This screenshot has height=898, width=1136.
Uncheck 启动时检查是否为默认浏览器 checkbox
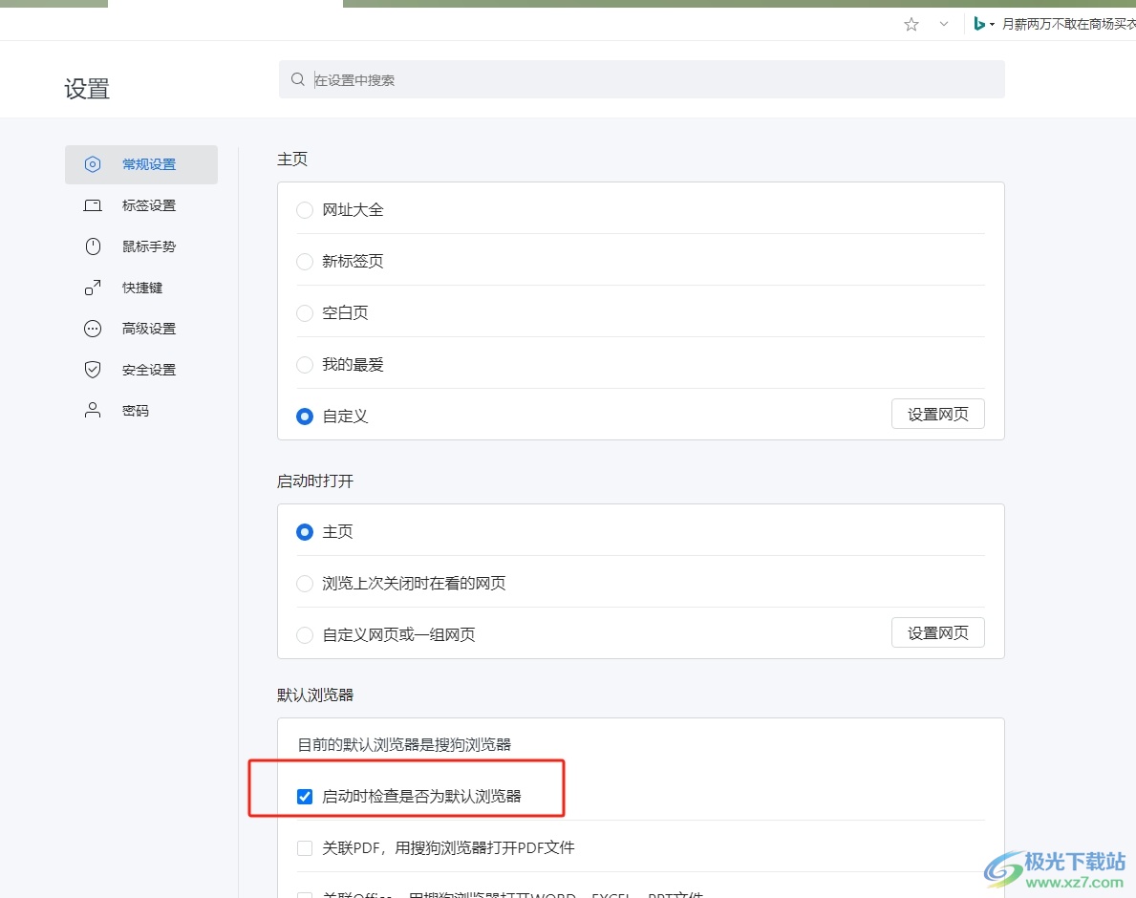click(x=305, y=797)
